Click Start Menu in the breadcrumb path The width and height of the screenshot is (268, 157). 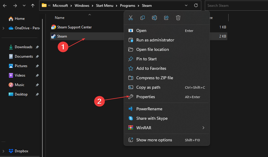[104, 6]
